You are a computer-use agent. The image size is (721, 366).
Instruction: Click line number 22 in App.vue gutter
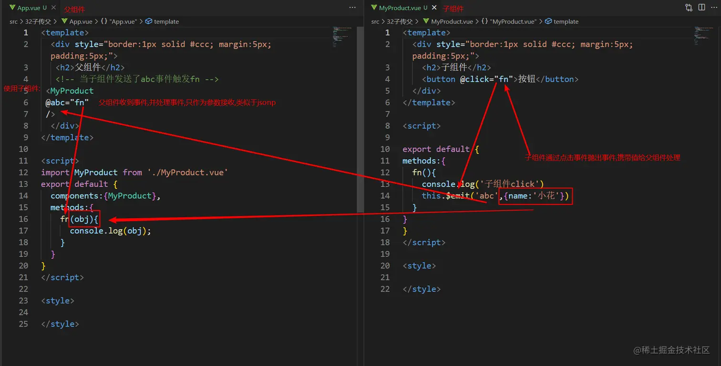coord(23,289)
